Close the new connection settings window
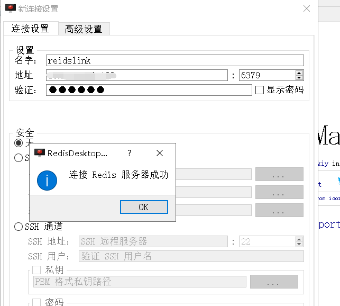The height and width of the screenshot is (306, 340). [x=307, y=8]
